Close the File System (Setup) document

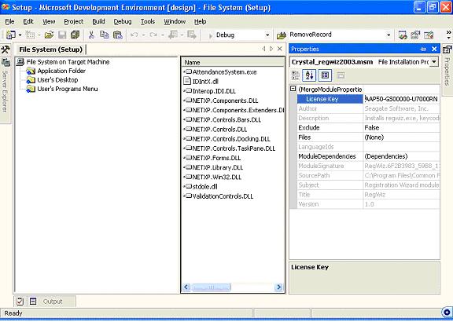coord(280,49)
